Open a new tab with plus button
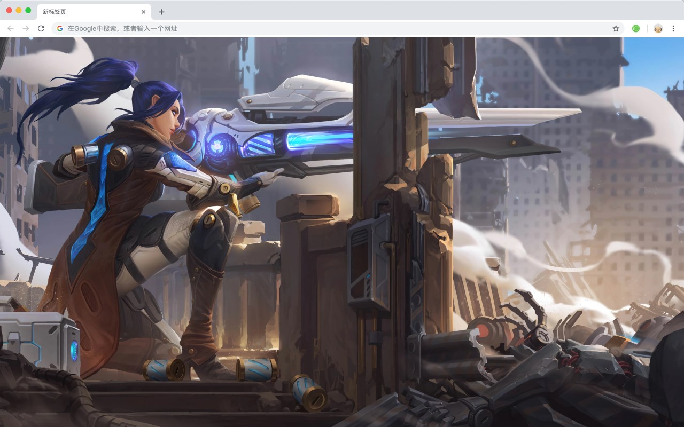Screen dimensions: 684x427 [x=161, y=12]
